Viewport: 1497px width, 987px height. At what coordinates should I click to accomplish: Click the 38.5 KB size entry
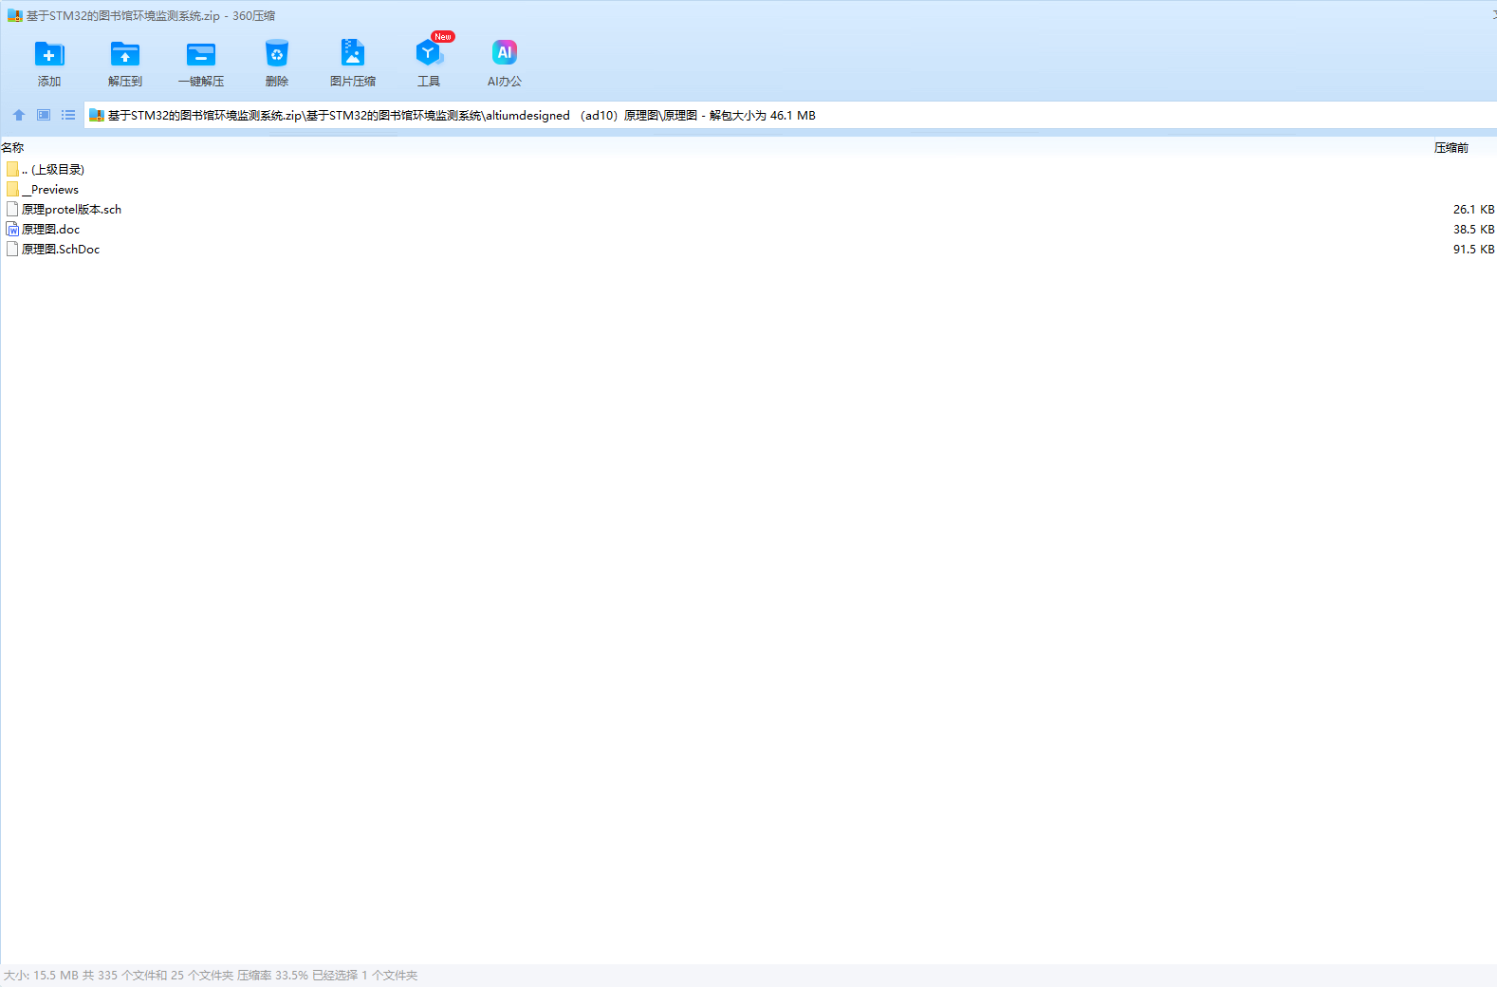tap(1472, 230)
